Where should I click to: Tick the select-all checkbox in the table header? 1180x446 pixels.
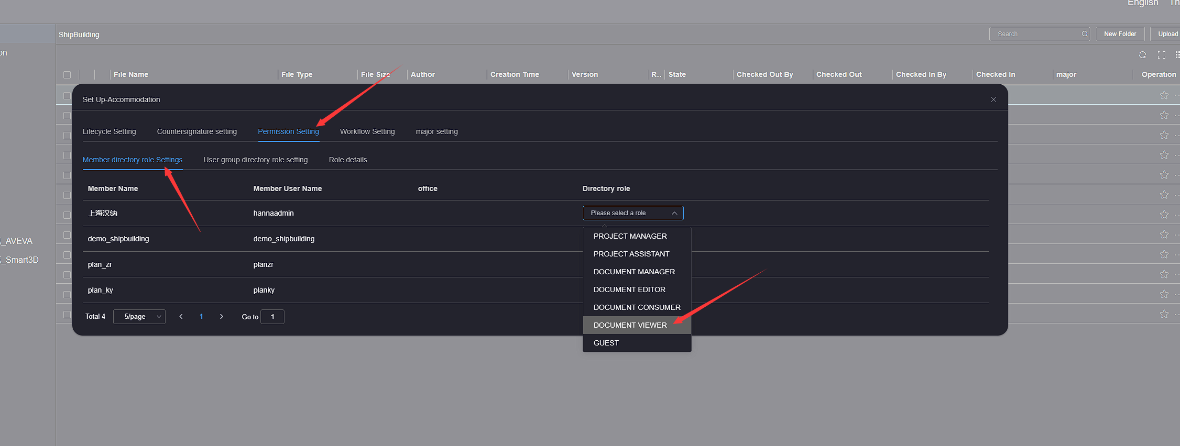(67, 75)
